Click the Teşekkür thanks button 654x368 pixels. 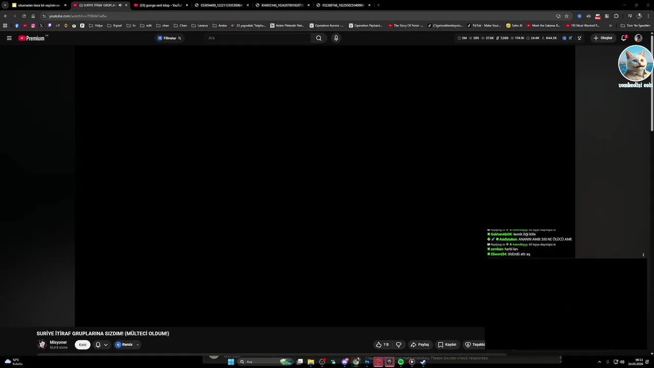pyautogui.click(x=474, y=344)
